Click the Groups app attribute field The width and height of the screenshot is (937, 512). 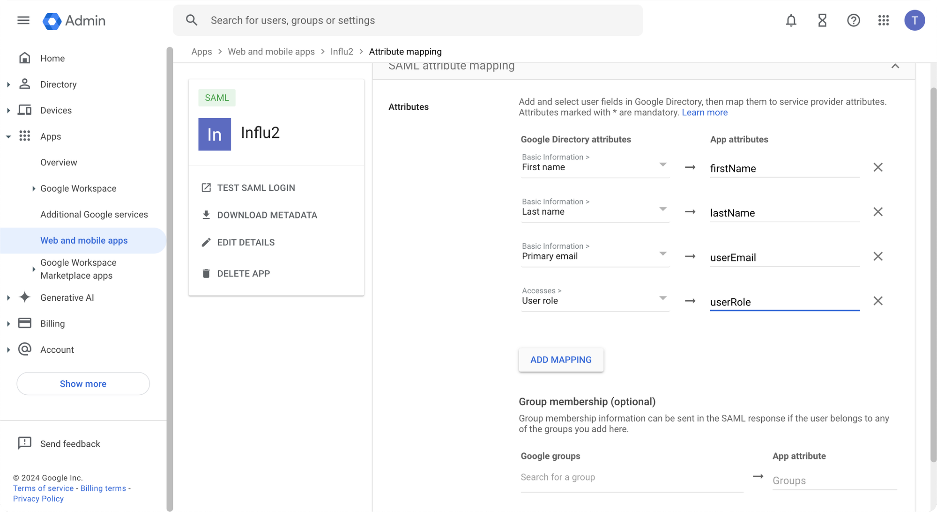coord(835,480)
